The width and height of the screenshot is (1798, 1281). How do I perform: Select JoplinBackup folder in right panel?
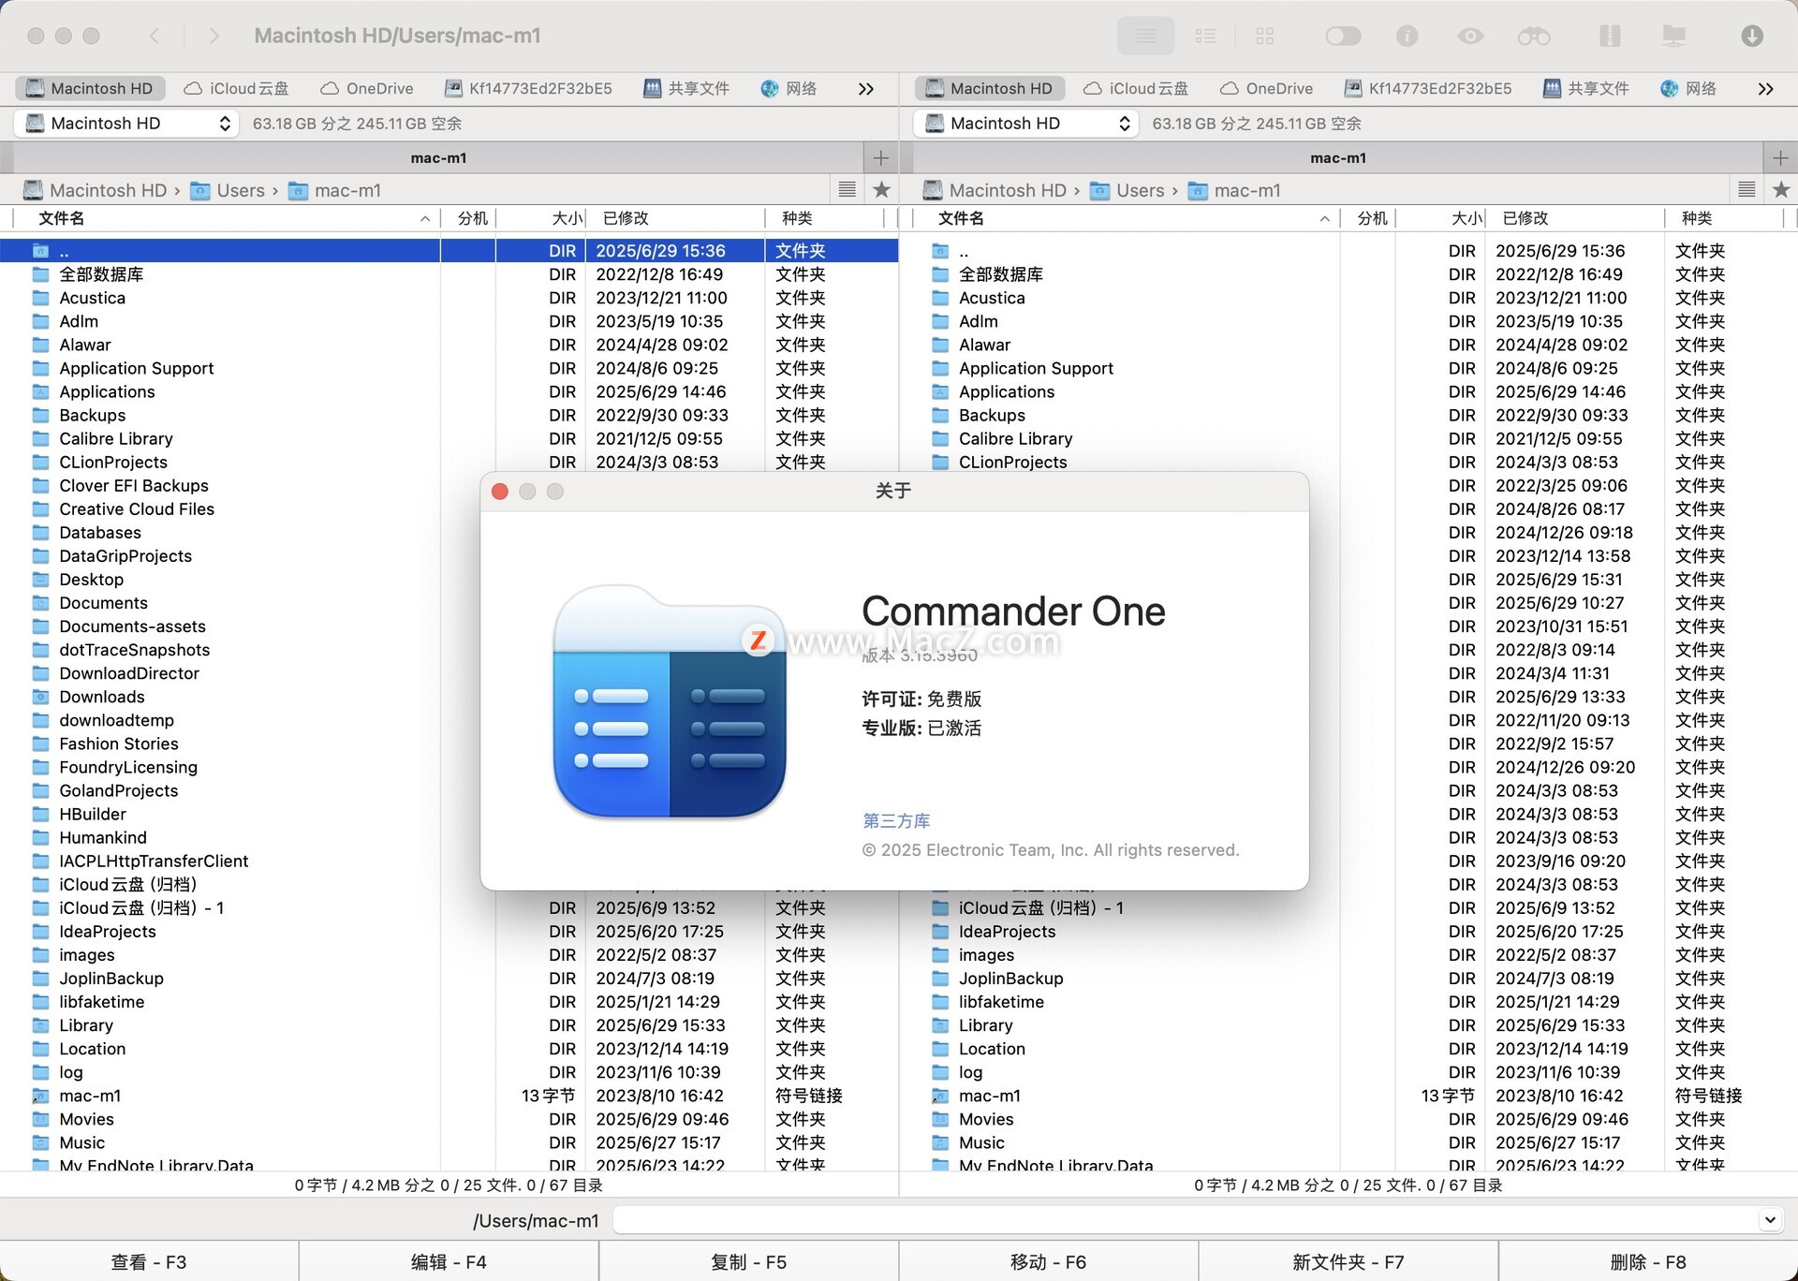click(x=1010, y=979)
